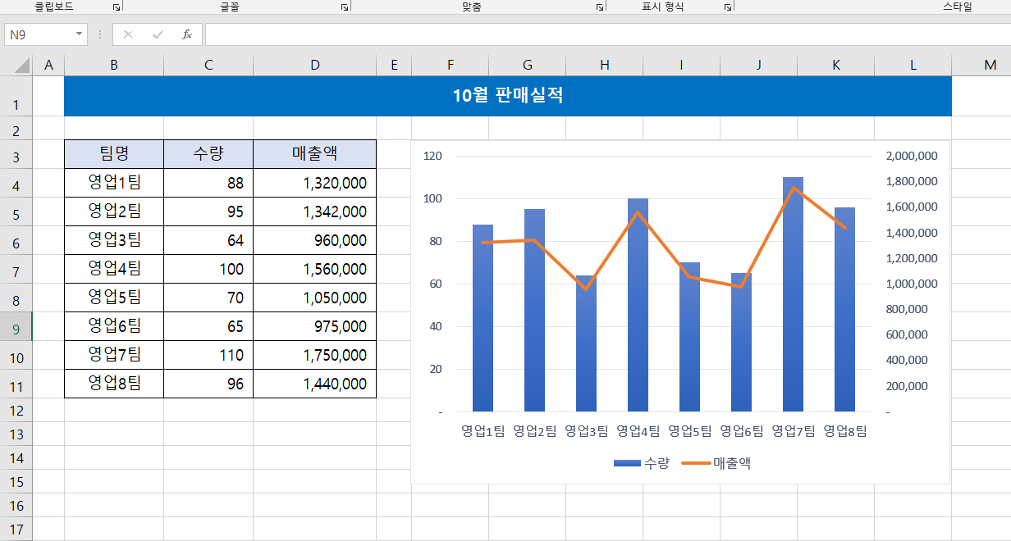This screenshot has height=541, width=1011.
Task: Select the sales cell 975,000
Action: click(315, 326)
